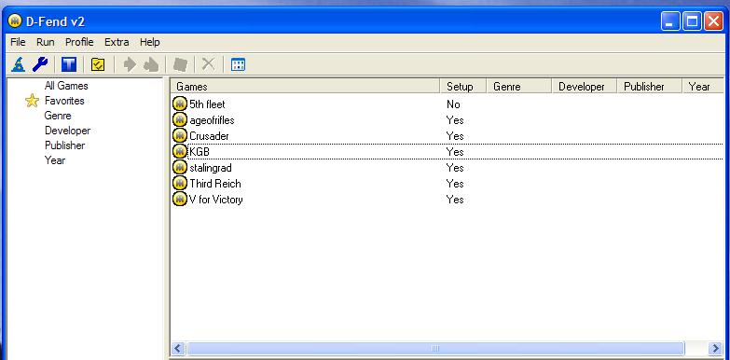This screenshot has height=360, width=730.
Task: Sort by the Games column header
Action: (306, 87)
